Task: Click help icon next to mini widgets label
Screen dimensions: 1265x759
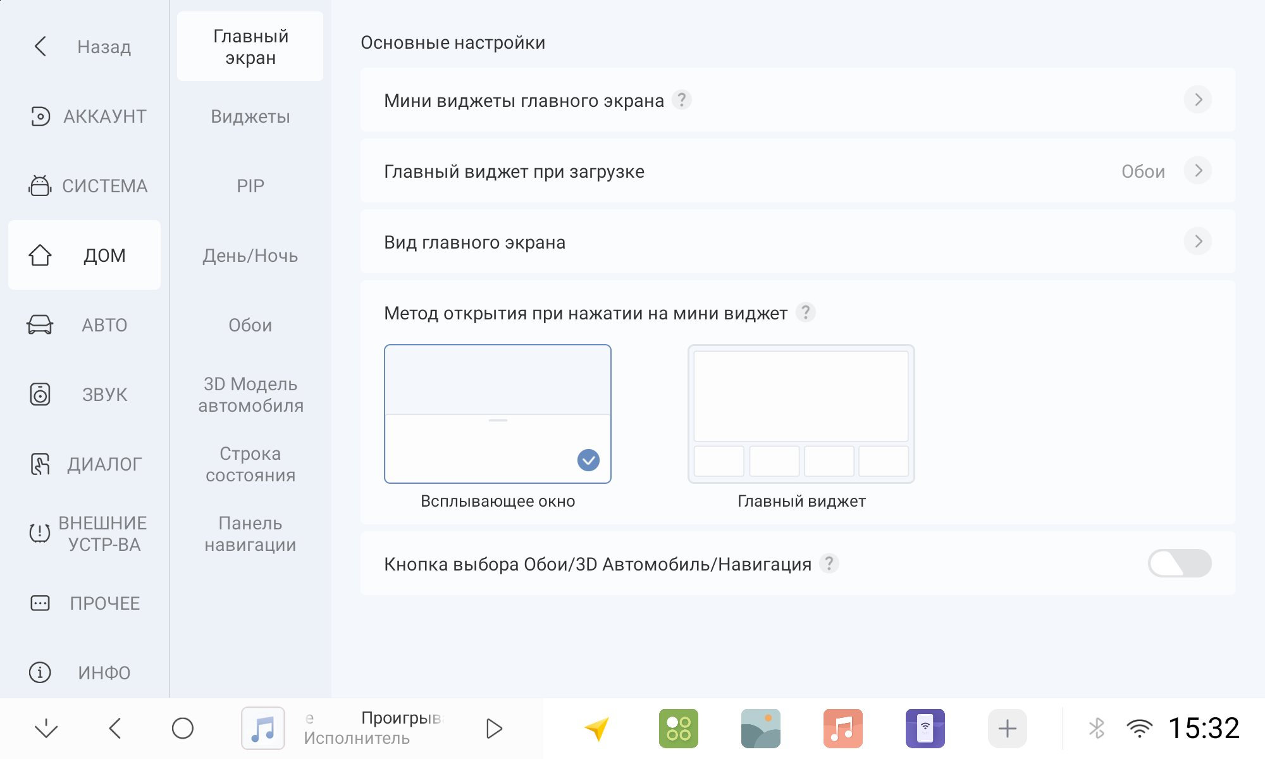Action: pos(681,100)
